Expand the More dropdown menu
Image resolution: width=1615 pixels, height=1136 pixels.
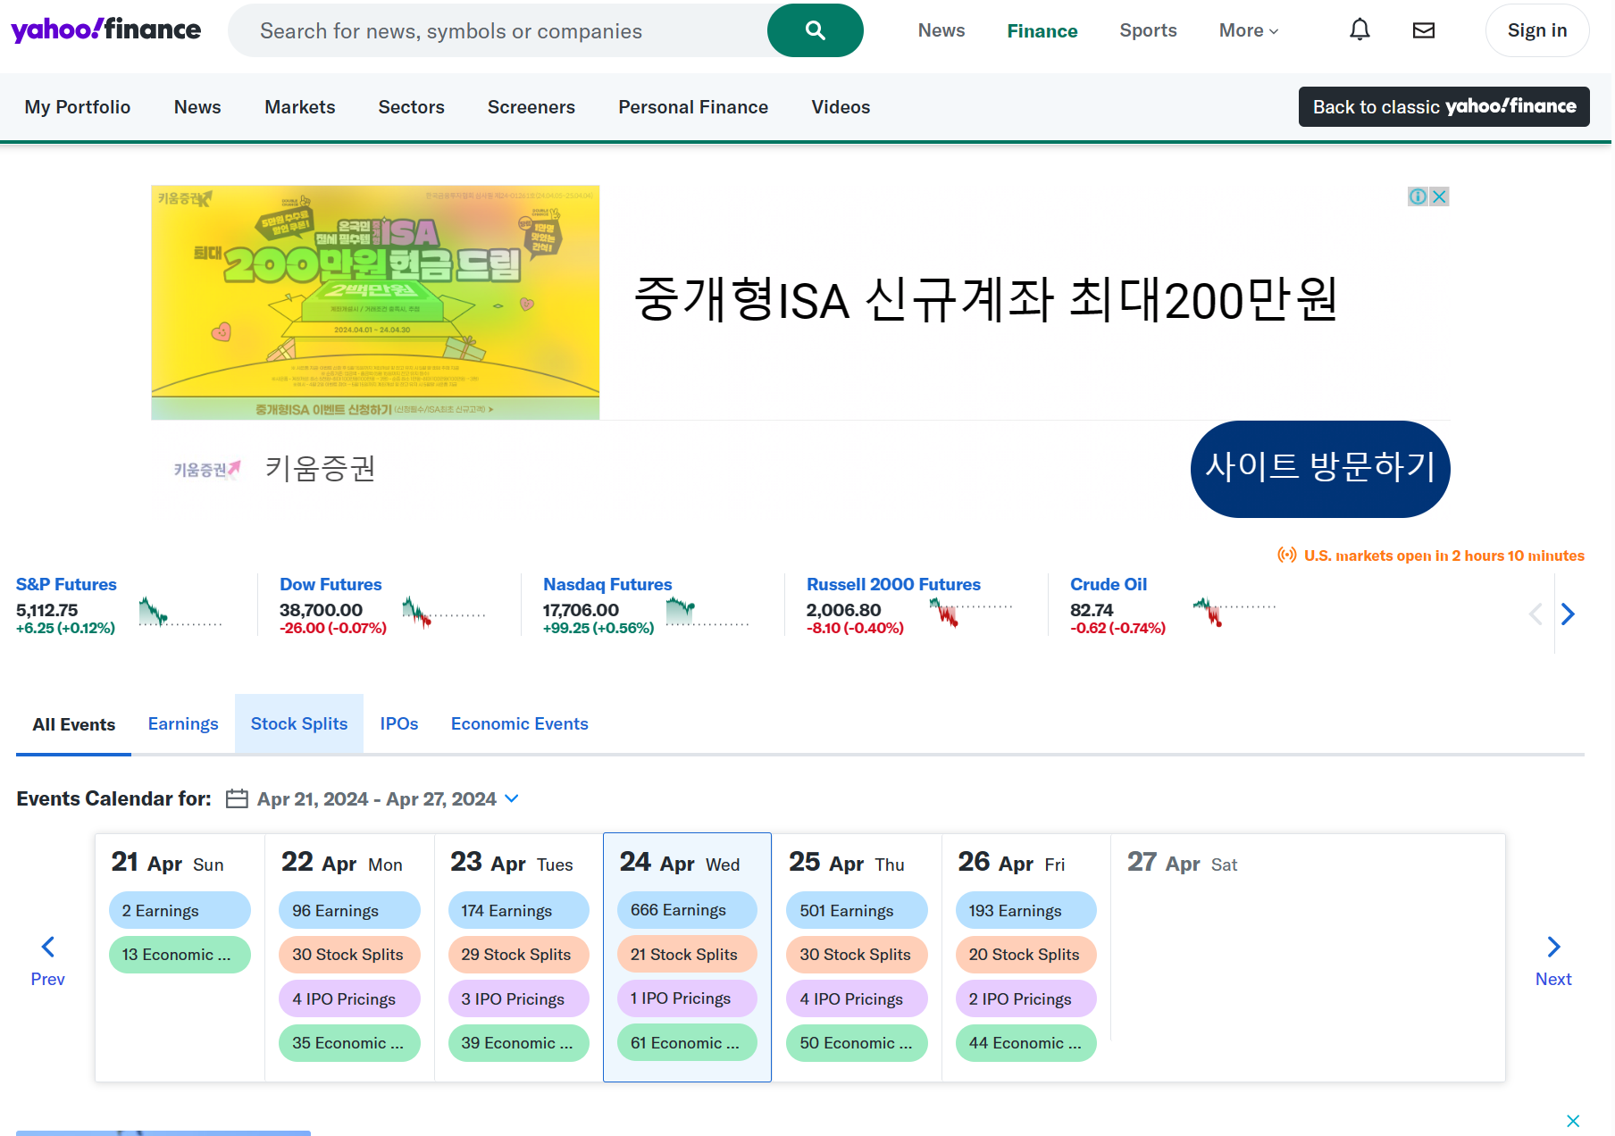pos(1249,30)
